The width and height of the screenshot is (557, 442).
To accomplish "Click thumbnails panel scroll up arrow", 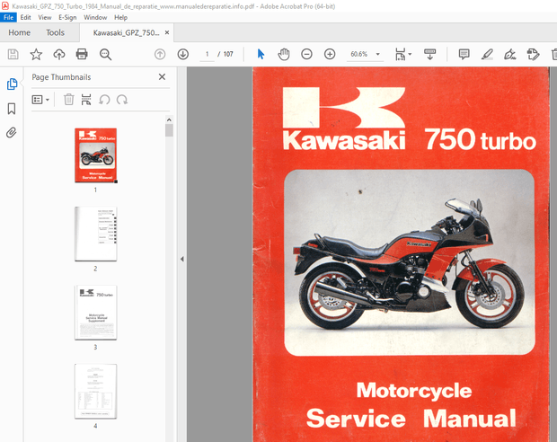I will 169,119.
